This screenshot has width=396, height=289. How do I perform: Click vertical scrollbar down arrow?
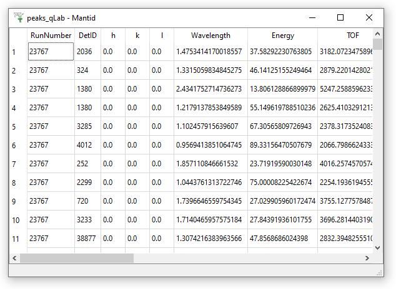coord(378,247)
